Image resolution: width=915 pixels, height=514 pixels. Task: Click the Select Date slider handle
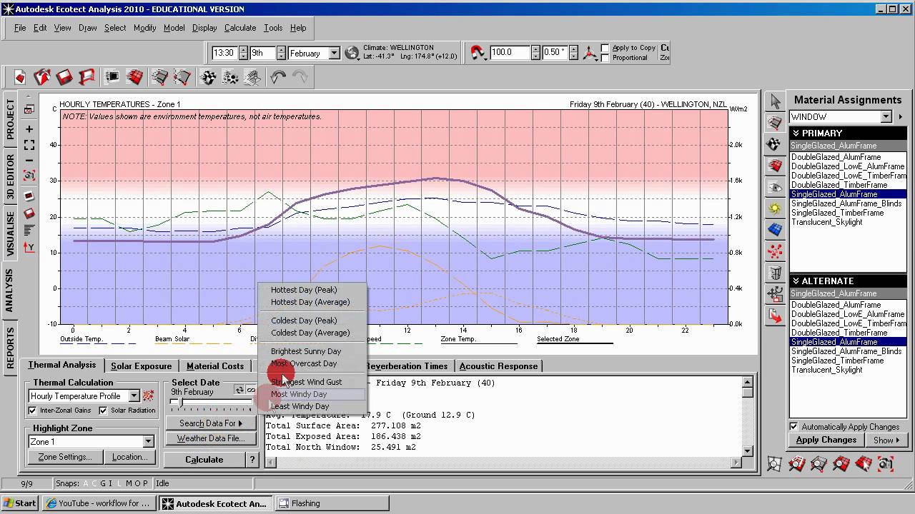179,403
